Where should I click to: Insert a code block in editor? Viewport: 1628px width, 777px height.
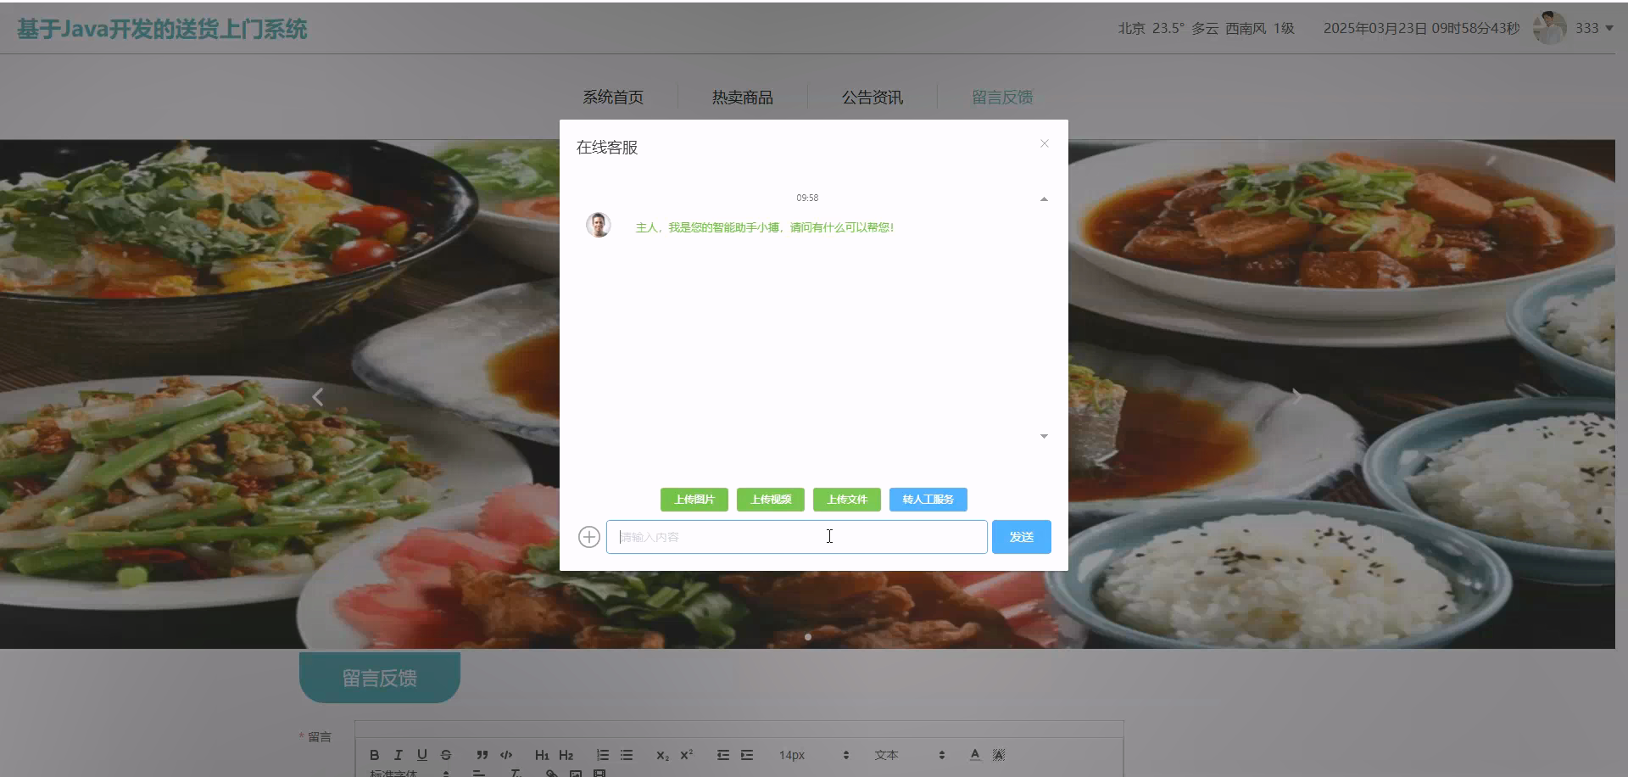506,755
